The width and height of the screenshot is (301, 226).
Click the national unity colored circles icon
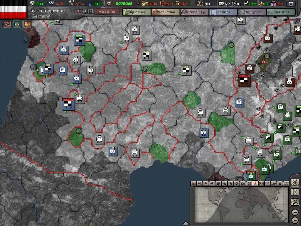click(x=273, y=4)
